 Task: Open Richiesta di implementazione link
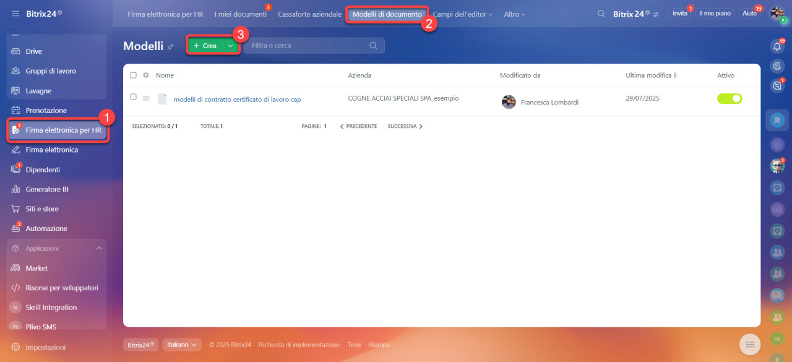299,345
